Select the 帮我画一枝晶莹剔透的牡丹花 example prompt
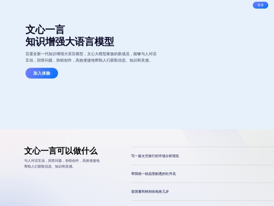Viewport: 274px width, 206px height. click(x=153, y=174)
